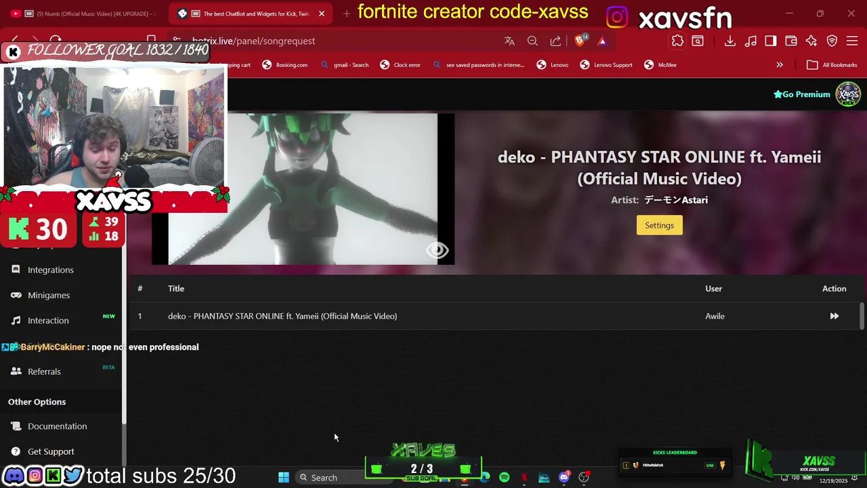
Task: Toggle the eye icon on the video player
Action: click(437, 250)
